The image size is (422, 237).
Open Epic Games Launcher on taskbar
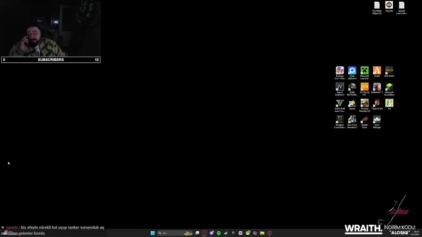233,233
